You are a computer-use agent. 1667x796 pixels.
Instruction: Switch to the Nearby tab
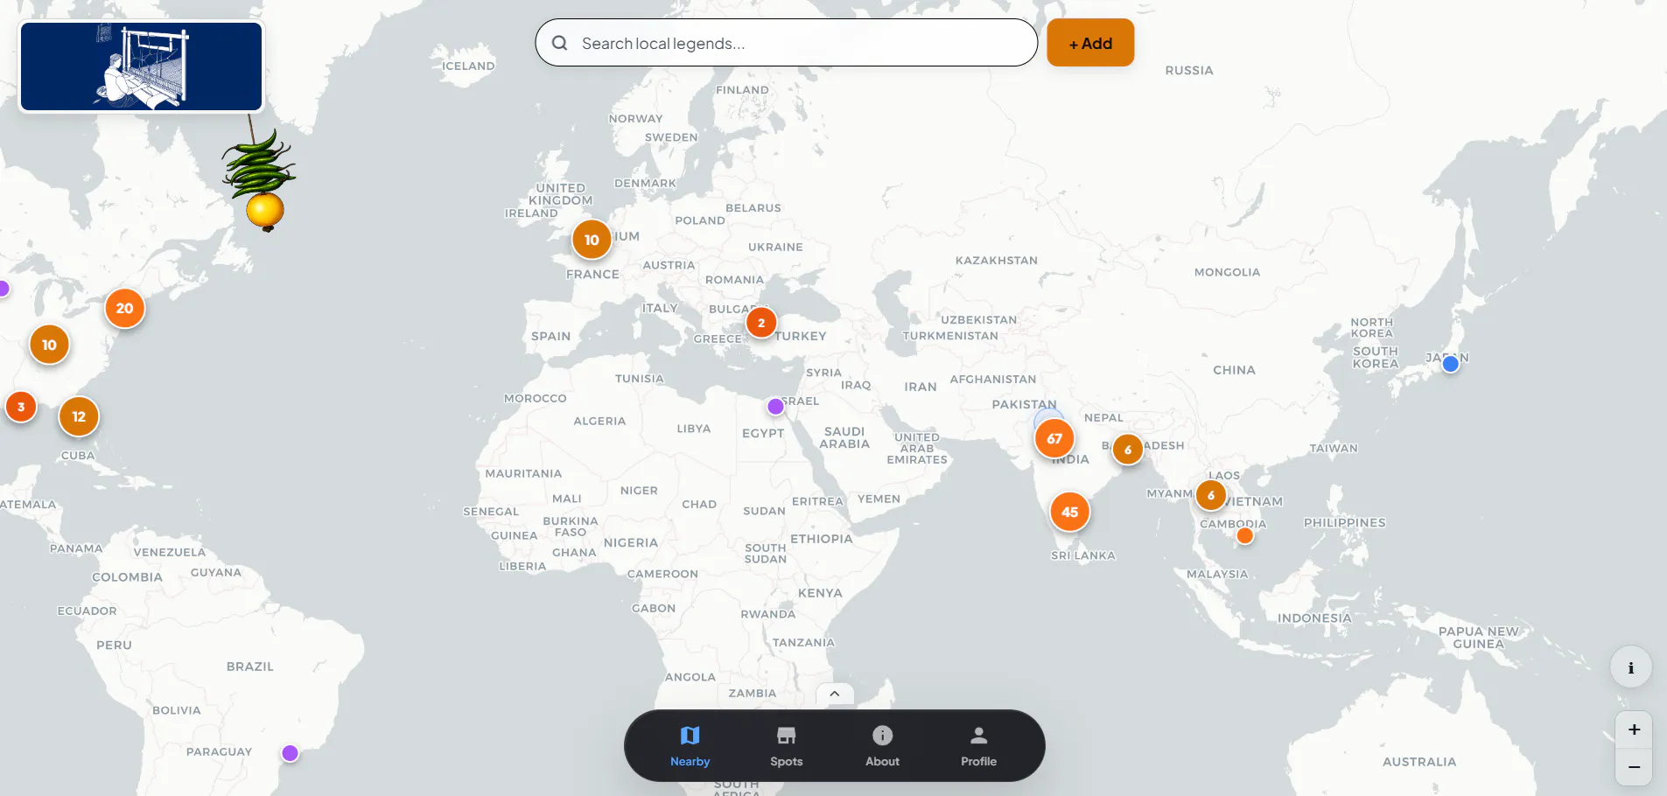tap(690, 746)
